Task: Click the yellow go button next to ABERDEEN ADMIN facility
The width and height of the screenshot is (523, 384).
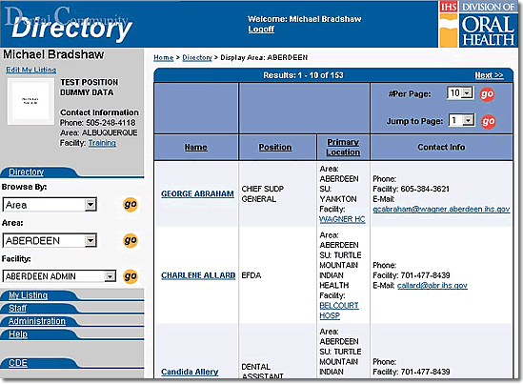Action: coord(131,276)
